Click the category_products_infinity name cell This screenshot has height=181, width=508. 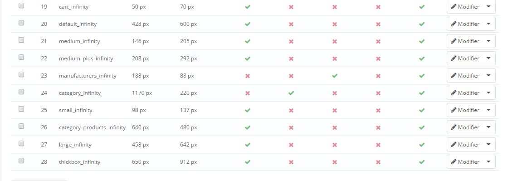tap(93, 127)
